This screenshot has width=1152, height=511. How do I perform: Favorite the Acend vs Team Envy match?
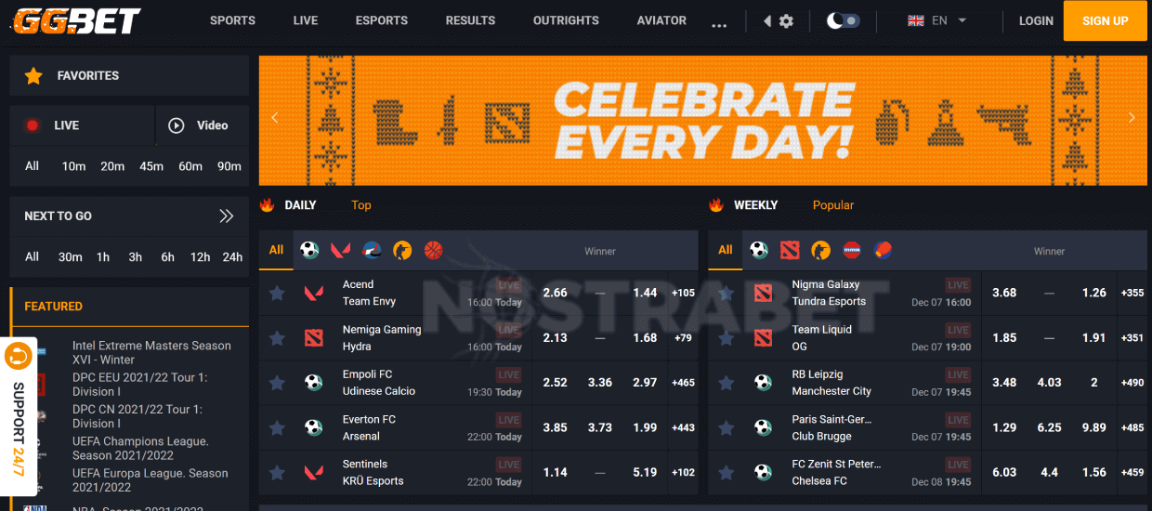277,293
